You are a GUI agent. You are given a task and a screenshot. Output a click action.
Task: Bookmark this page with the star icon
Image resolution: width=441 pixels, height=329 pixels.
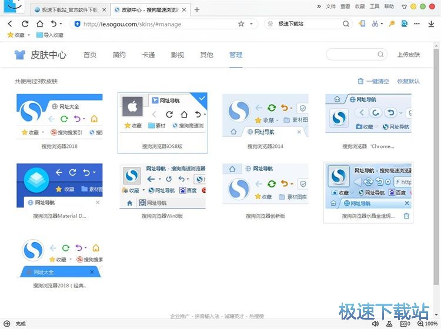point(241,24)
